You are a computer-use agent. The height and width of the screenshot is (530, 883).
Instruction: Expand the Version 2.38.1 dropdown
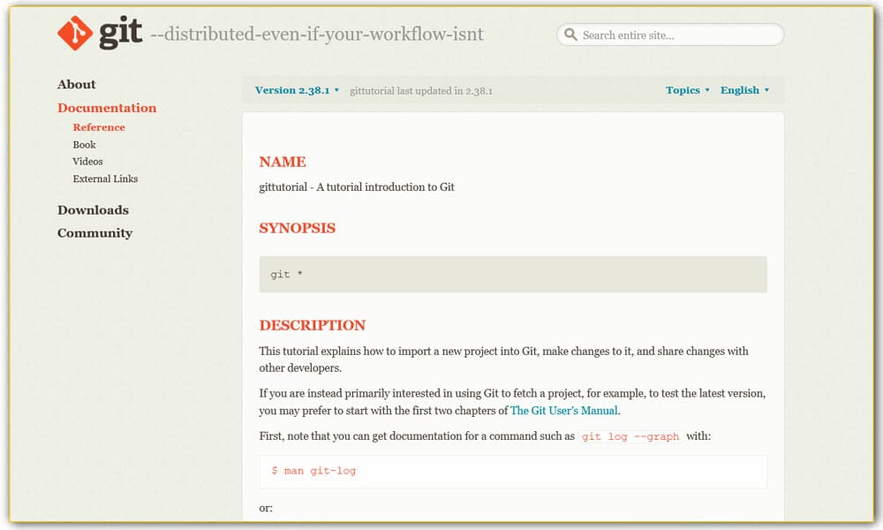tap(297, 90)
